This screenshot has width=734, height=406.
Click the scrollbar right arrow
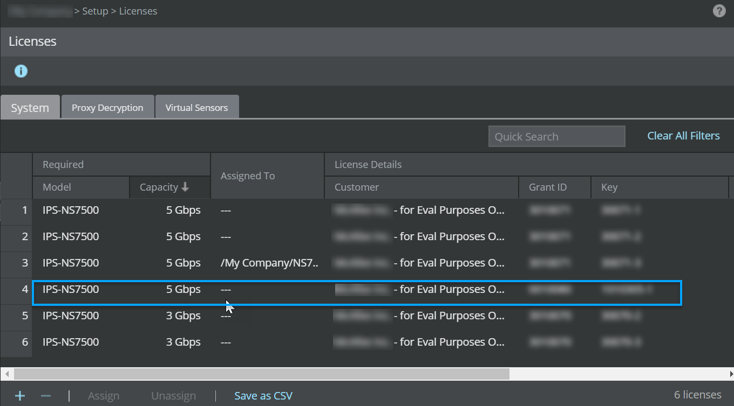point(730,374)
